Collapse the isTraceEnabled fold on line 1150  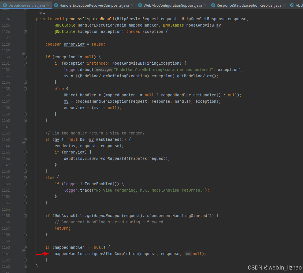25,184
